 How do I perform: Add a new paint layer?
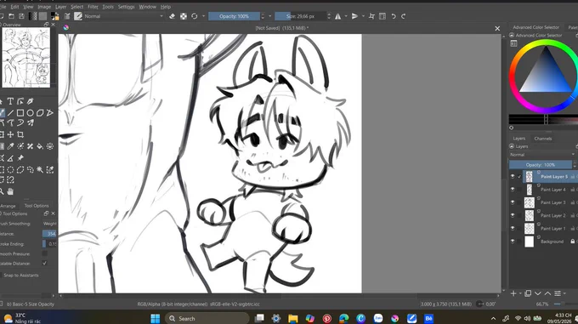[x=513, y=293]
